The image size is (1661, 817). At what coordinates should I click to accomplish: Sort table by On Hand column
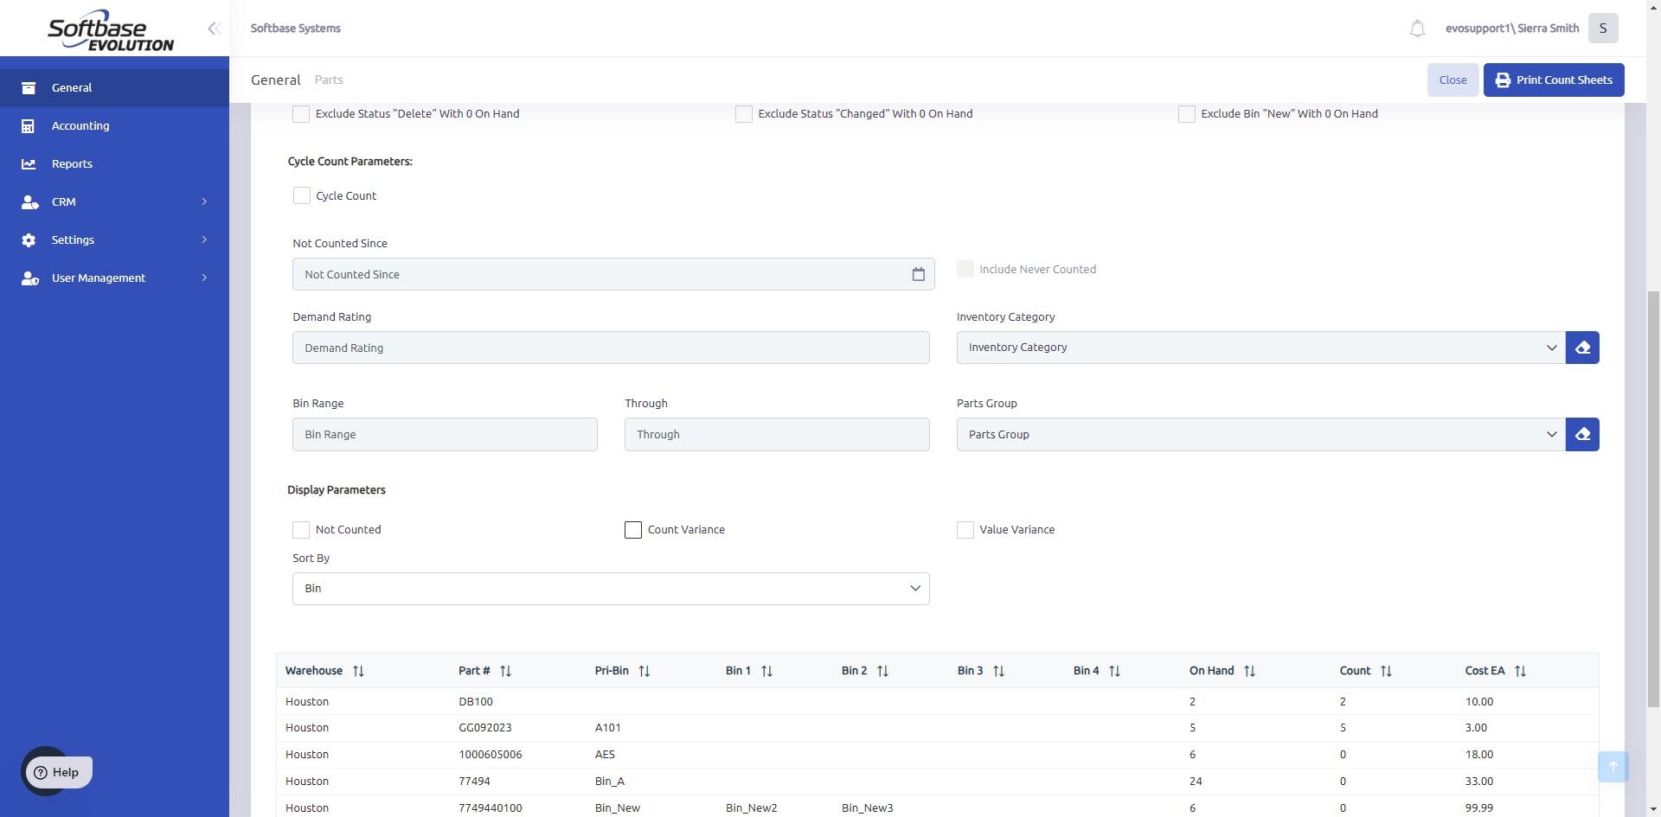coord(1249,671)
